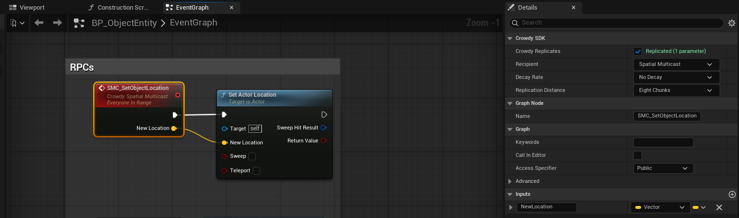
Task: Select the Details panel tab
Action: 527,8
